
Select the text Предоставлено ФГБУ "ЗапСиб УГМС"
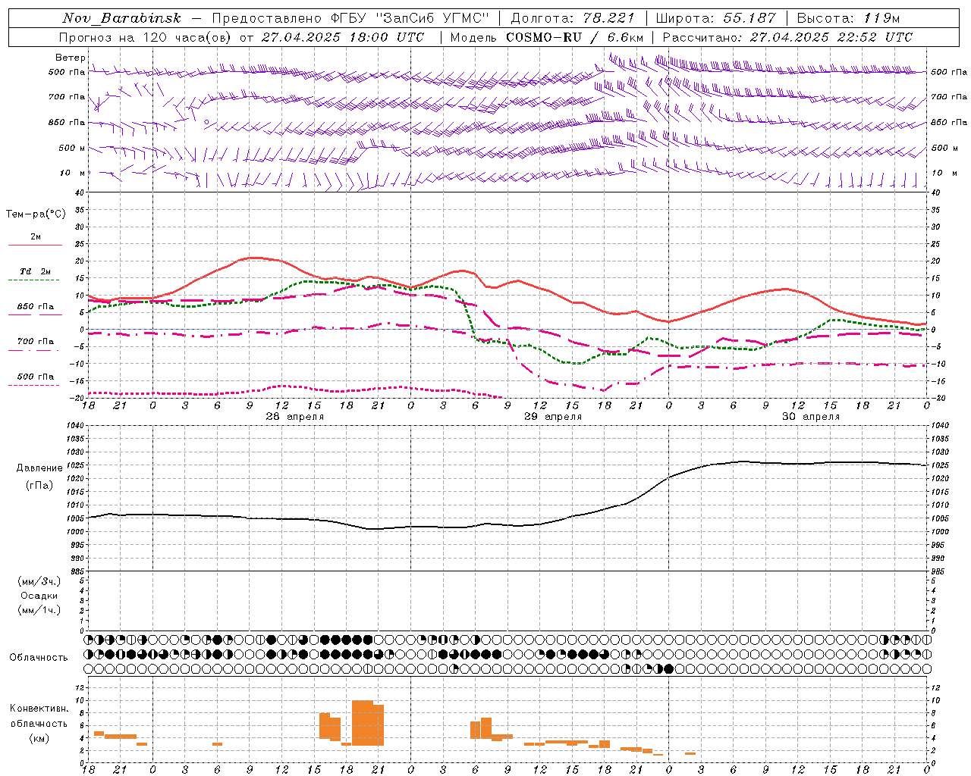click(350, 18)
